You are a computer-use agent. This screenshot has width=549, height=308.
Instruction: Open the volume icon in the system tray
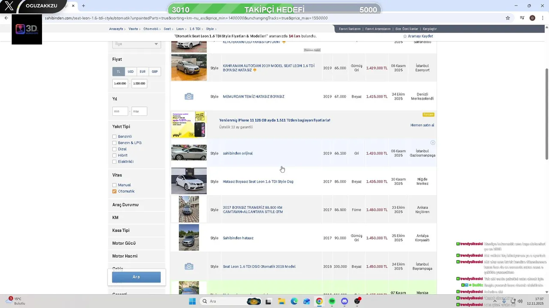pyautogui.click(x=520, y=301)
